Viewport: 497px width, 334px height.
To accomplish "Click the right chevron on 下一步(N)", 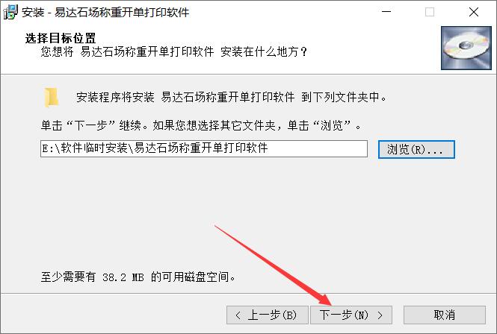I will [380, 315].
